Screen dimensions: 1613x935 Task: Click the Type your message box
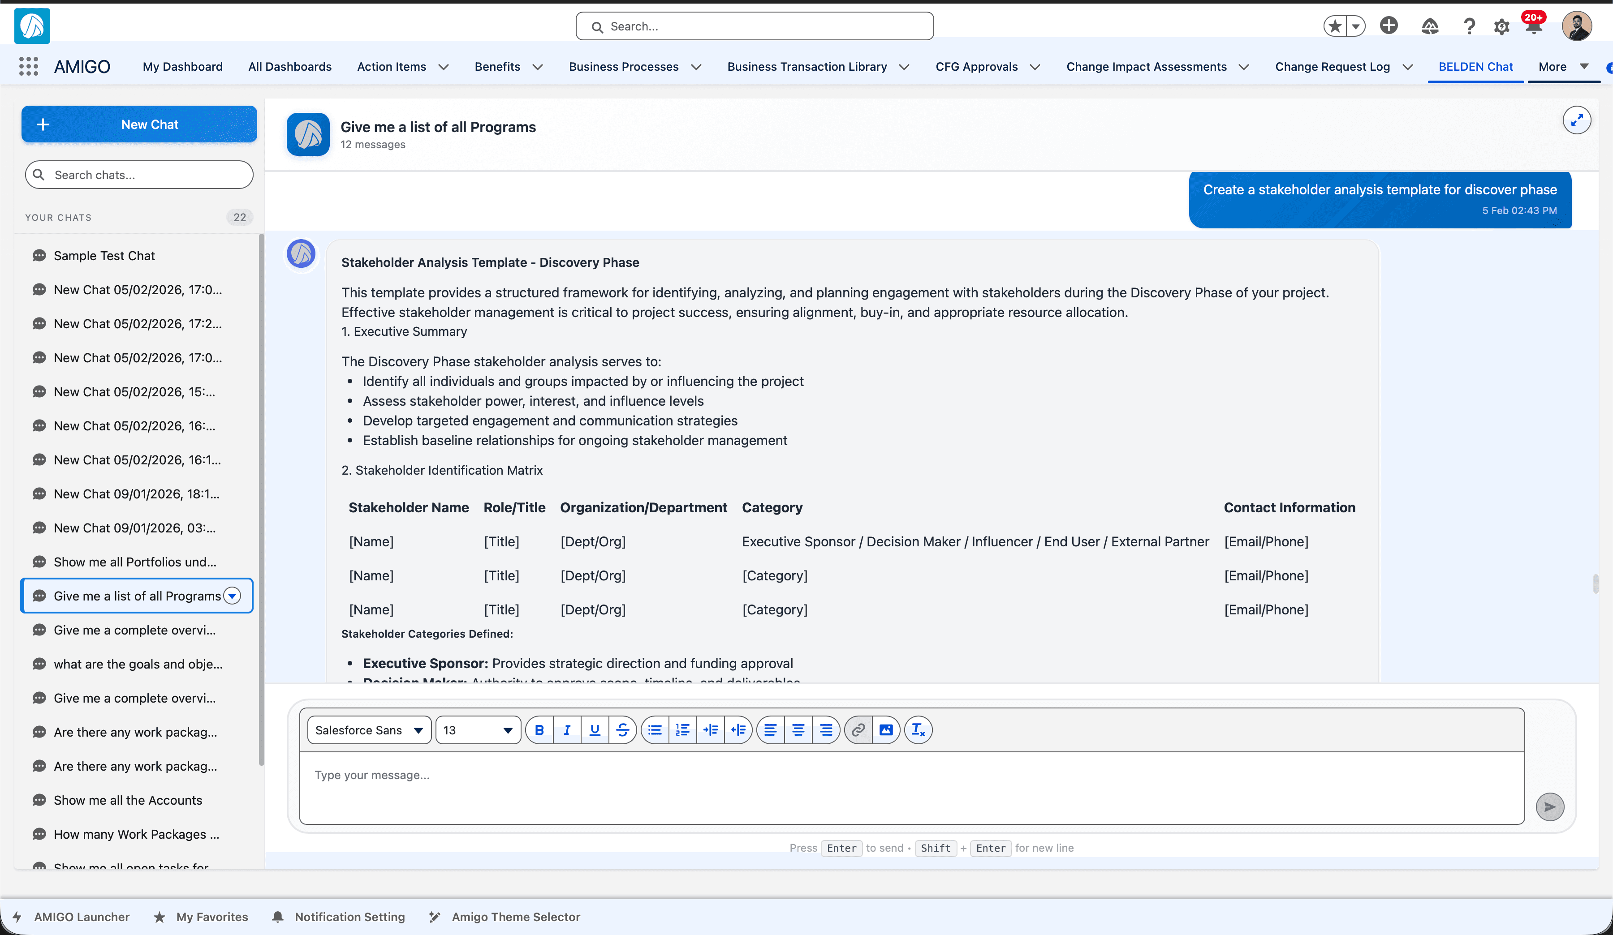pyautogui.click(x=911, y=787)
